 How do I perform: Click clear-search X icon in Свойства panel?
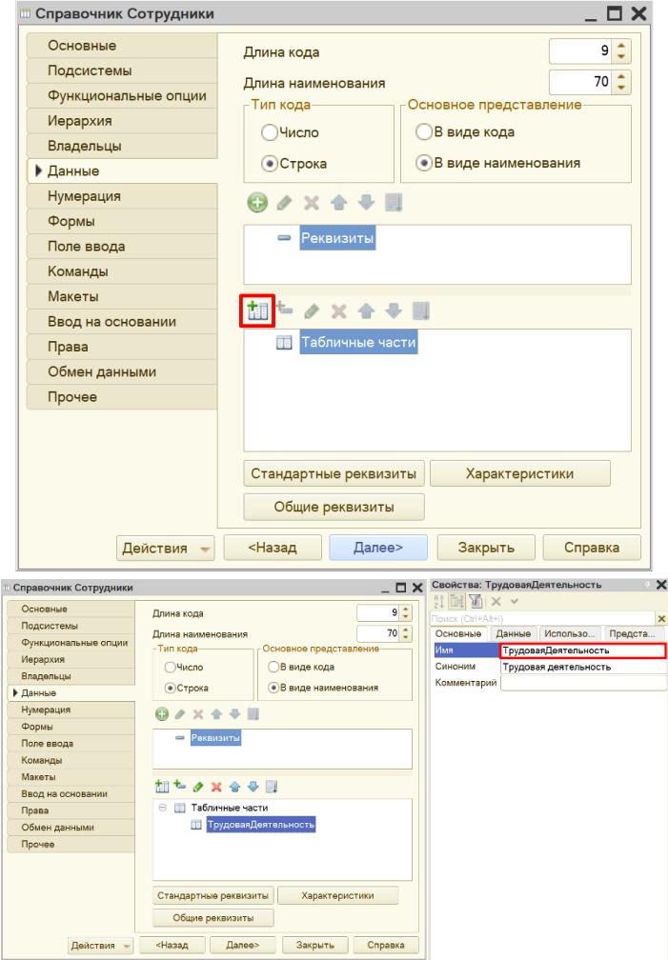click(x=661, y=618)
